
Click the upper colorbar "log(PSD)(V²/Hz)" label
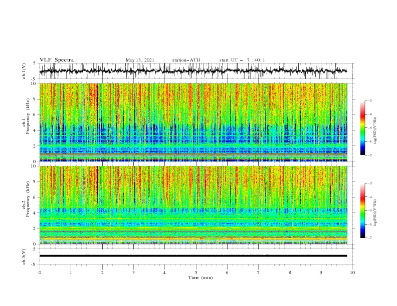click(x=375, y=130)
